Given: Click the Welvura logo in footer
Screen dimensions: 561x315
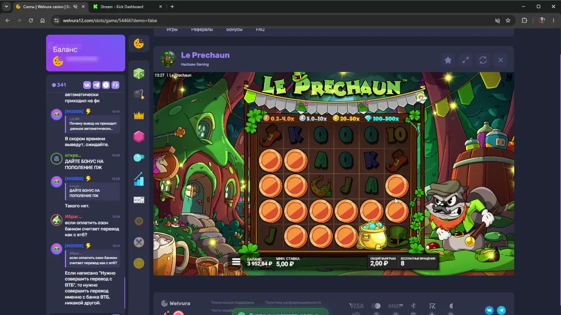Looking at the screenshot, I should point(176,303).
